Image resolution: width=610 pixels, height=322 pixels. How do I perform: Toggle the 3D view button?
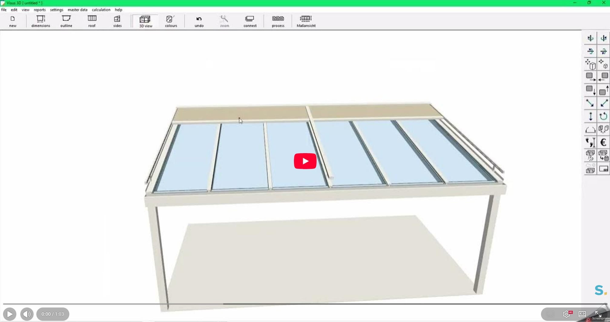click(146, 21)
